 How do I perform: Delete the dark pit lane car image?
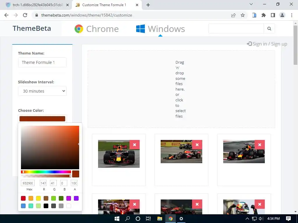197,204
